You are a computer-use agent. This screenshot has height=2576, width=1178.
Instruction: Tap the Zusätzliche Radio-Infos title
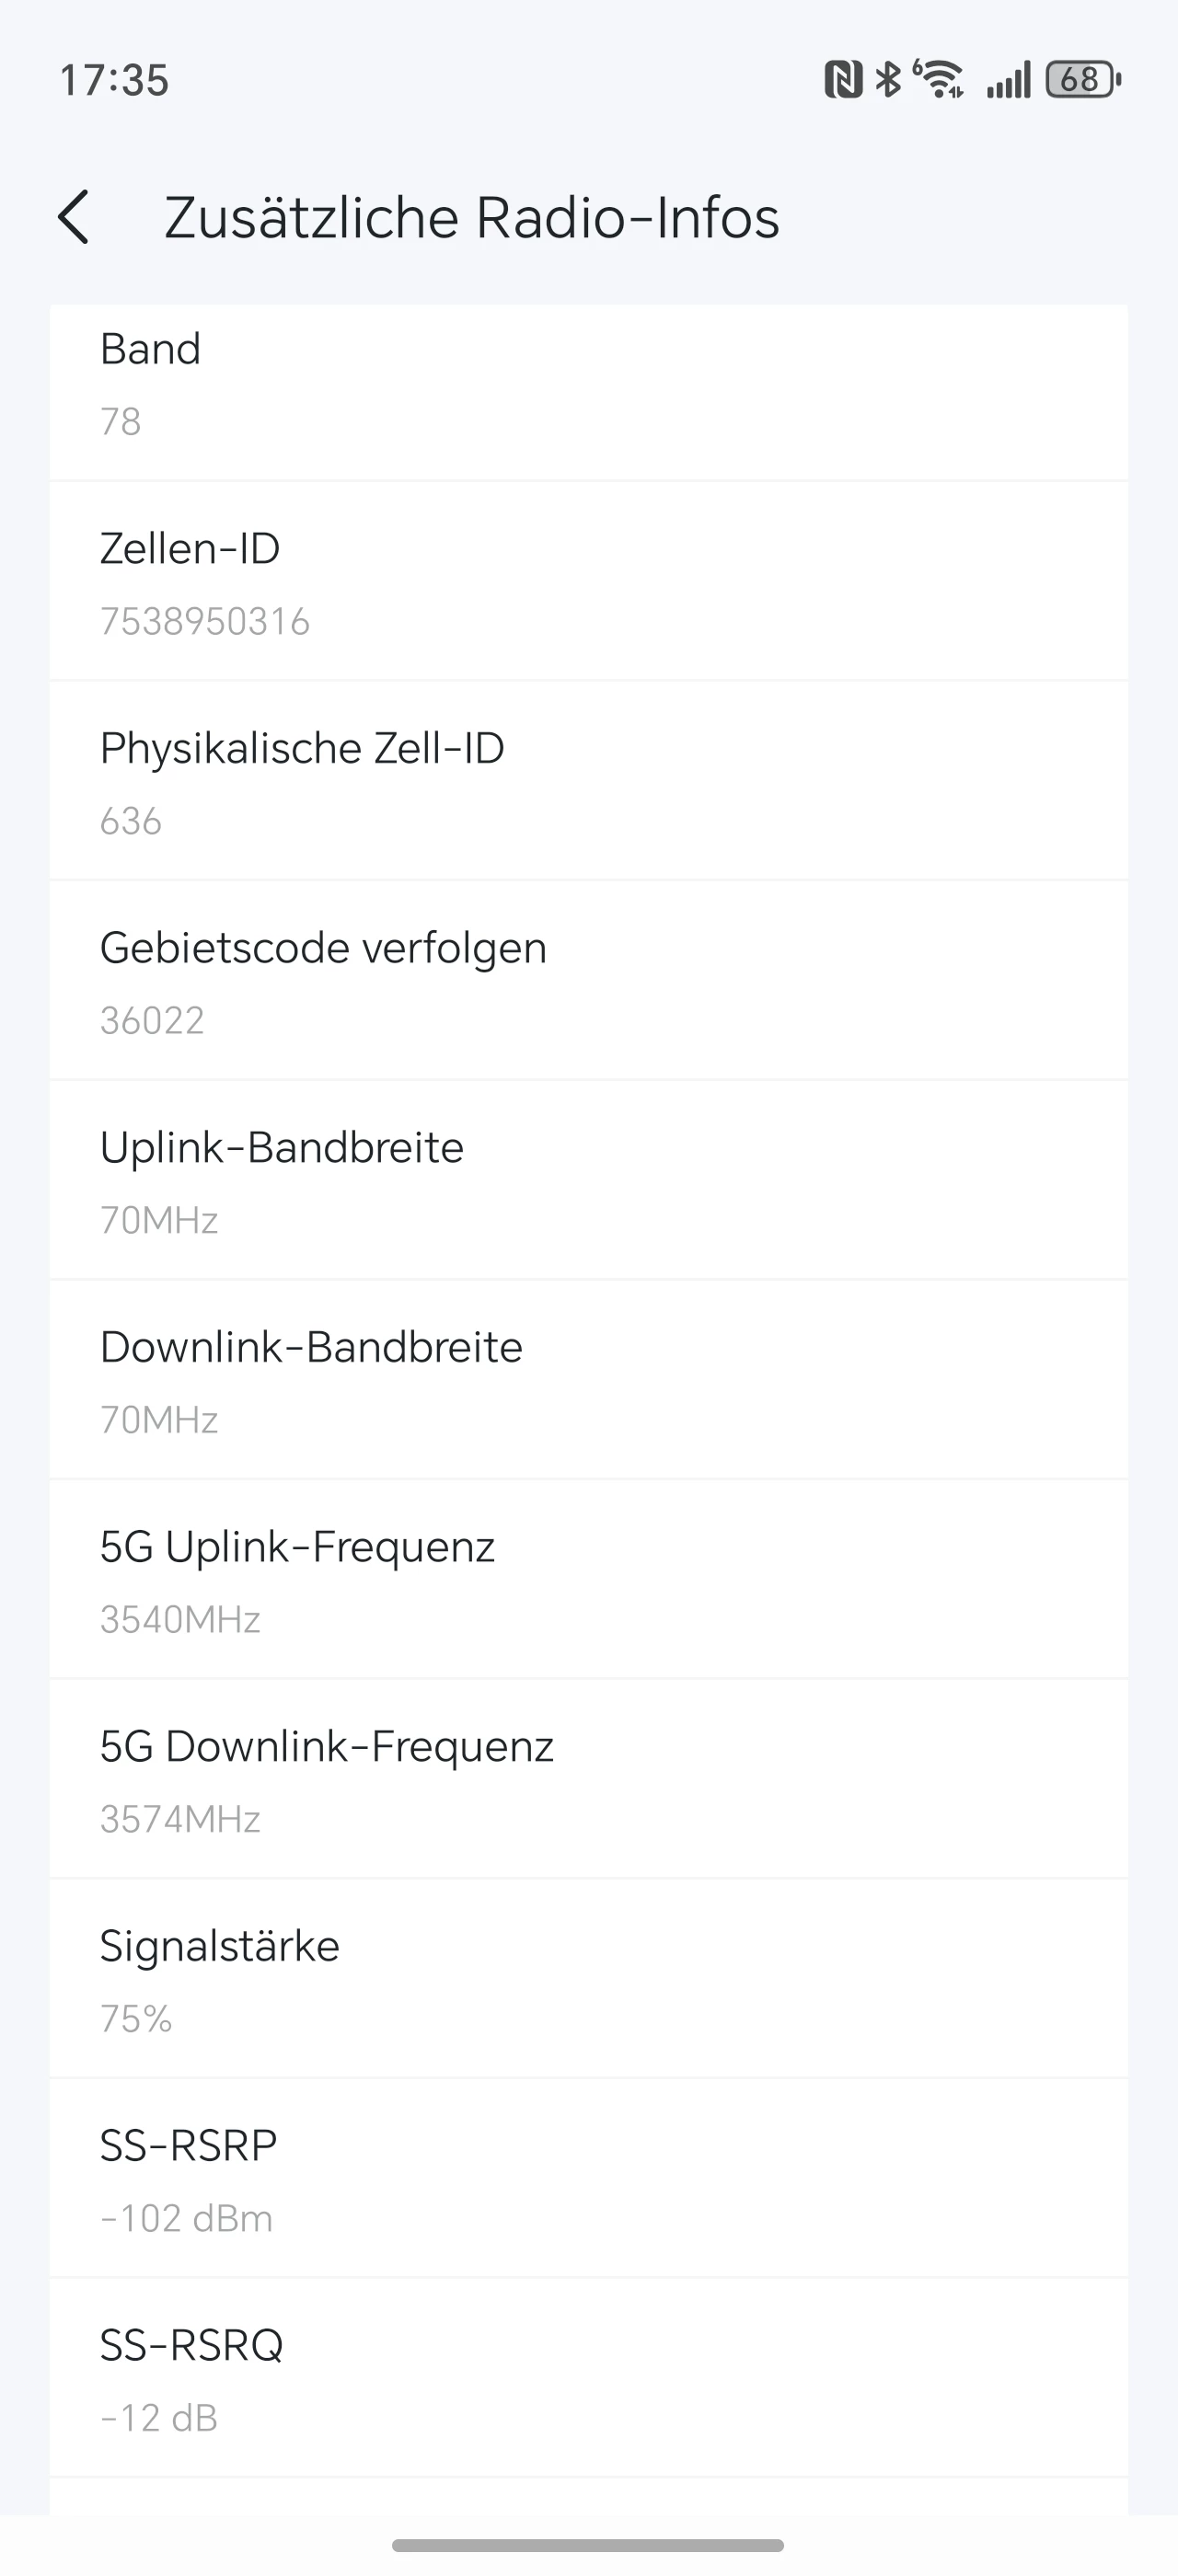click(x=471, y=218)
